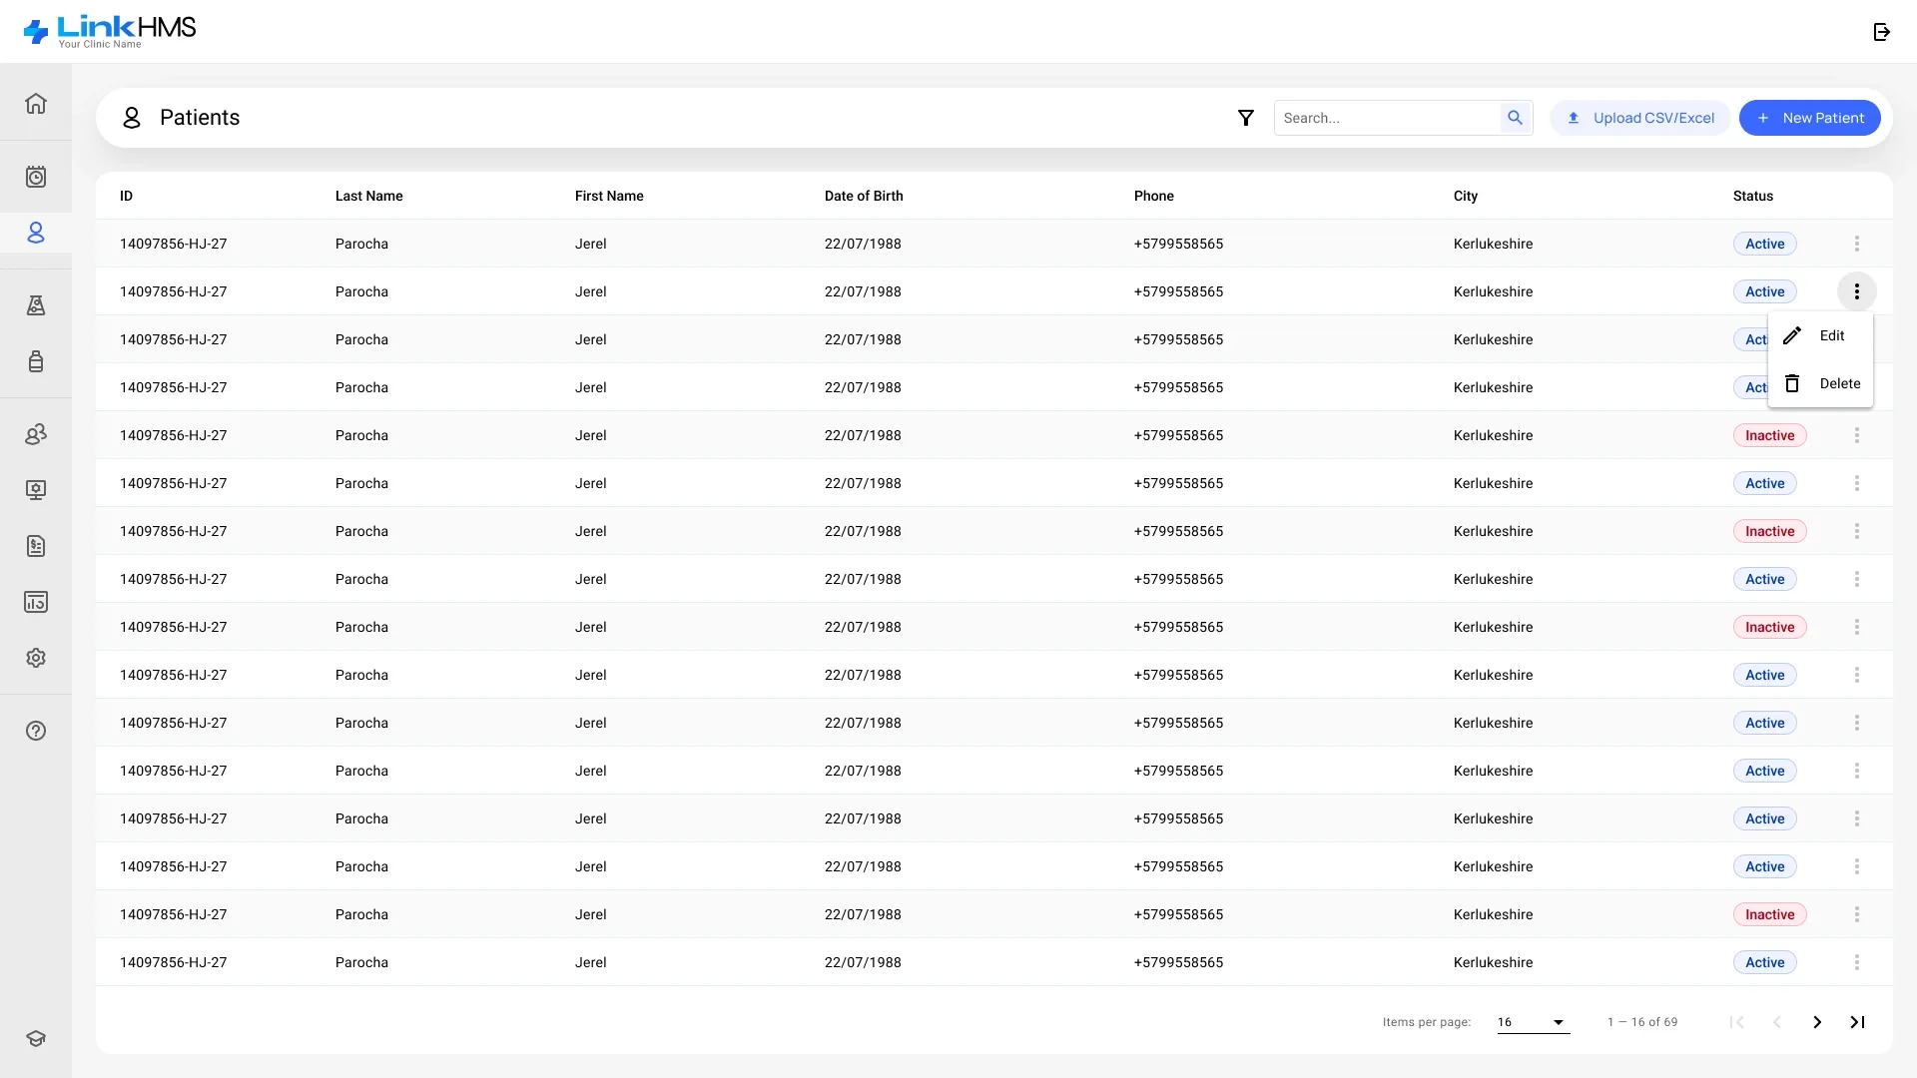Select the Patients person icon in sidebar
Image resolution: width=1917 pixels, height=1078 pixels.
click(36, 233)
